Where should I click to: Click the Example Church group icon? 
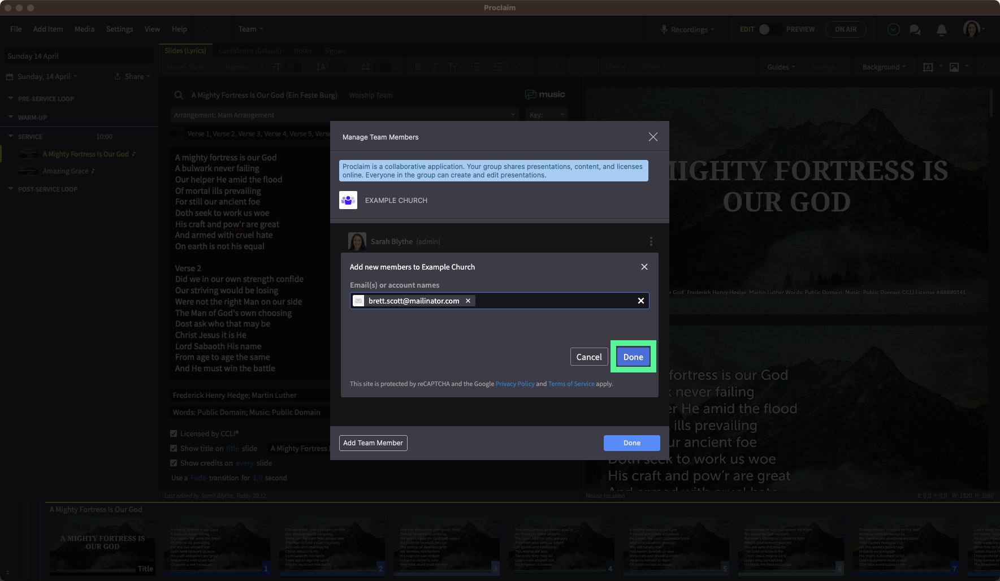point(348,200)
